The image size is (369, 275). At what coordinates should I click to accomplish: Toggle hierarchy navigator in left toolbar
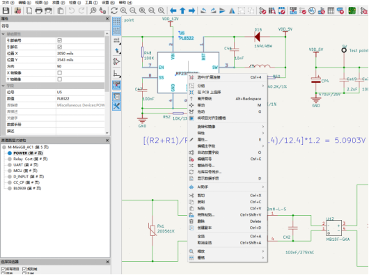(x=116, y=97)
